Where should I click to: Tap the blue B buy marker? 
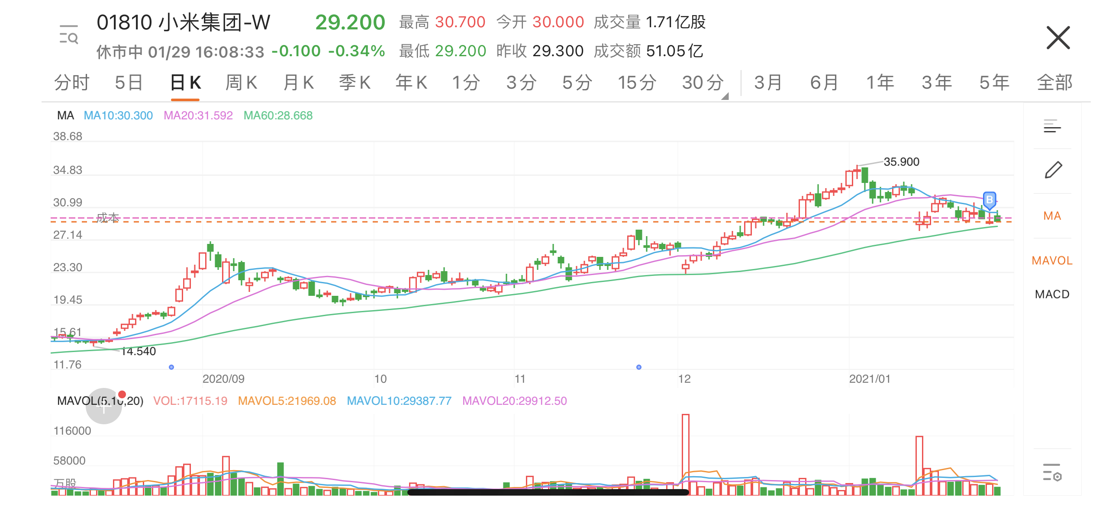(x=990, y=201)
